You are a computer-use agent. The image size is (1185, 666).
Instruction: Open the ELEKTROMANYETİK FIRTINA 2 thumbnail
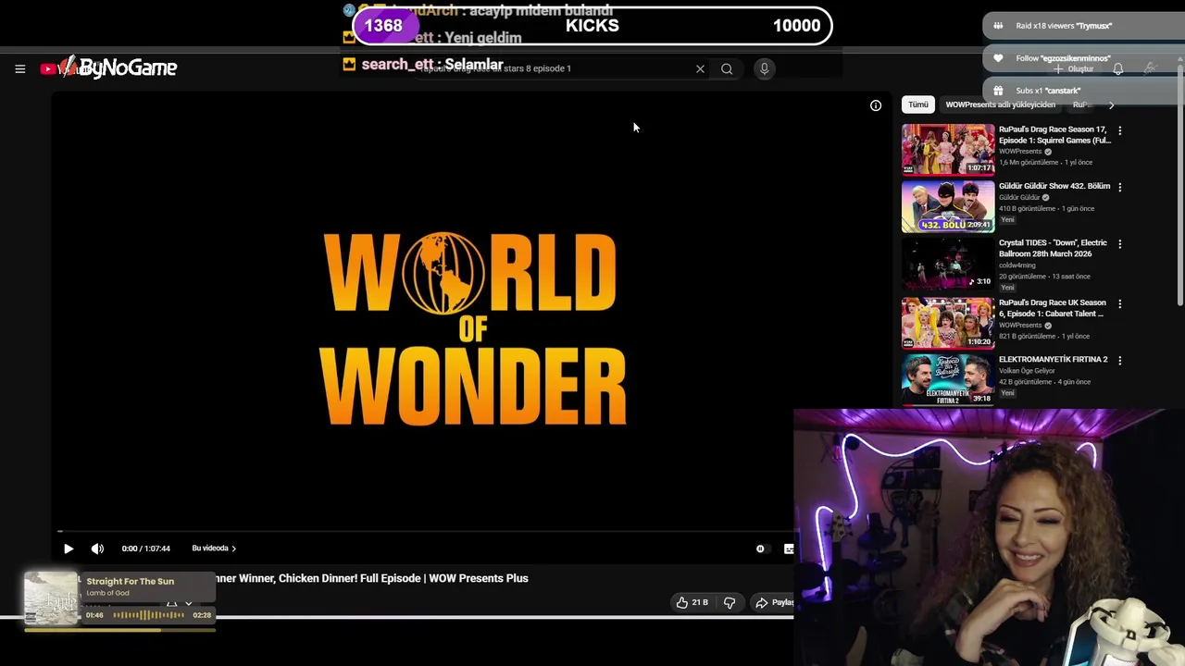(x=948, y=379)
